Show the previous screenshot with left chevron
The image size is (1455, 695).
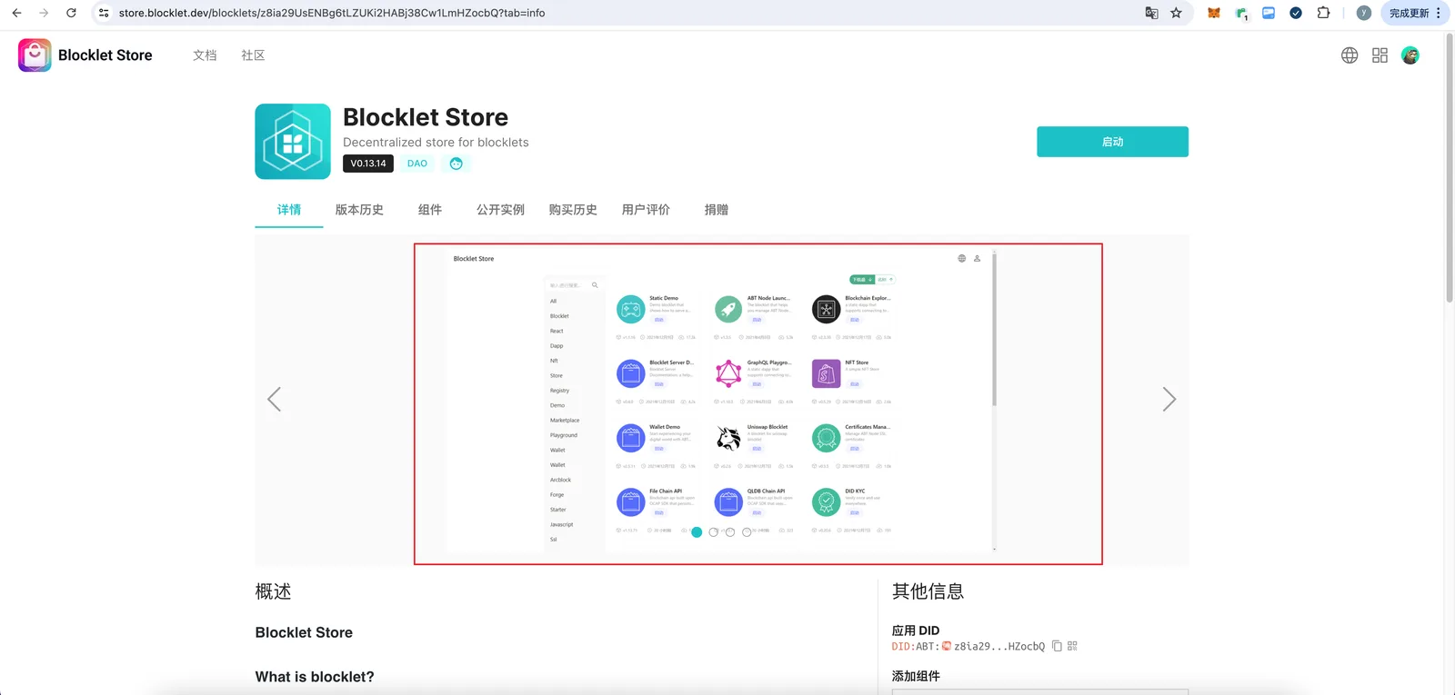tap(274, 400)
